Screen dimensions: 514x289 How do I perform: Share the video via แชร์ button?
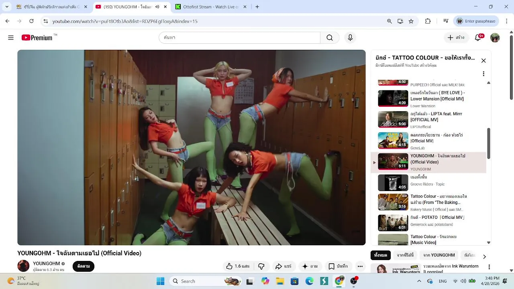pos(284,266)
